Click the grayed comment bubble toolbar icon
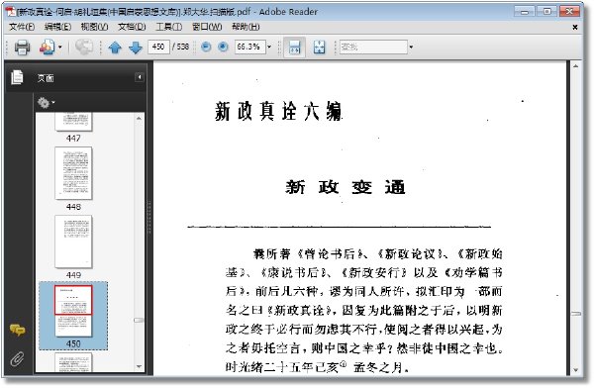This screenshot has width=594, height=388. tap(84, 48)
